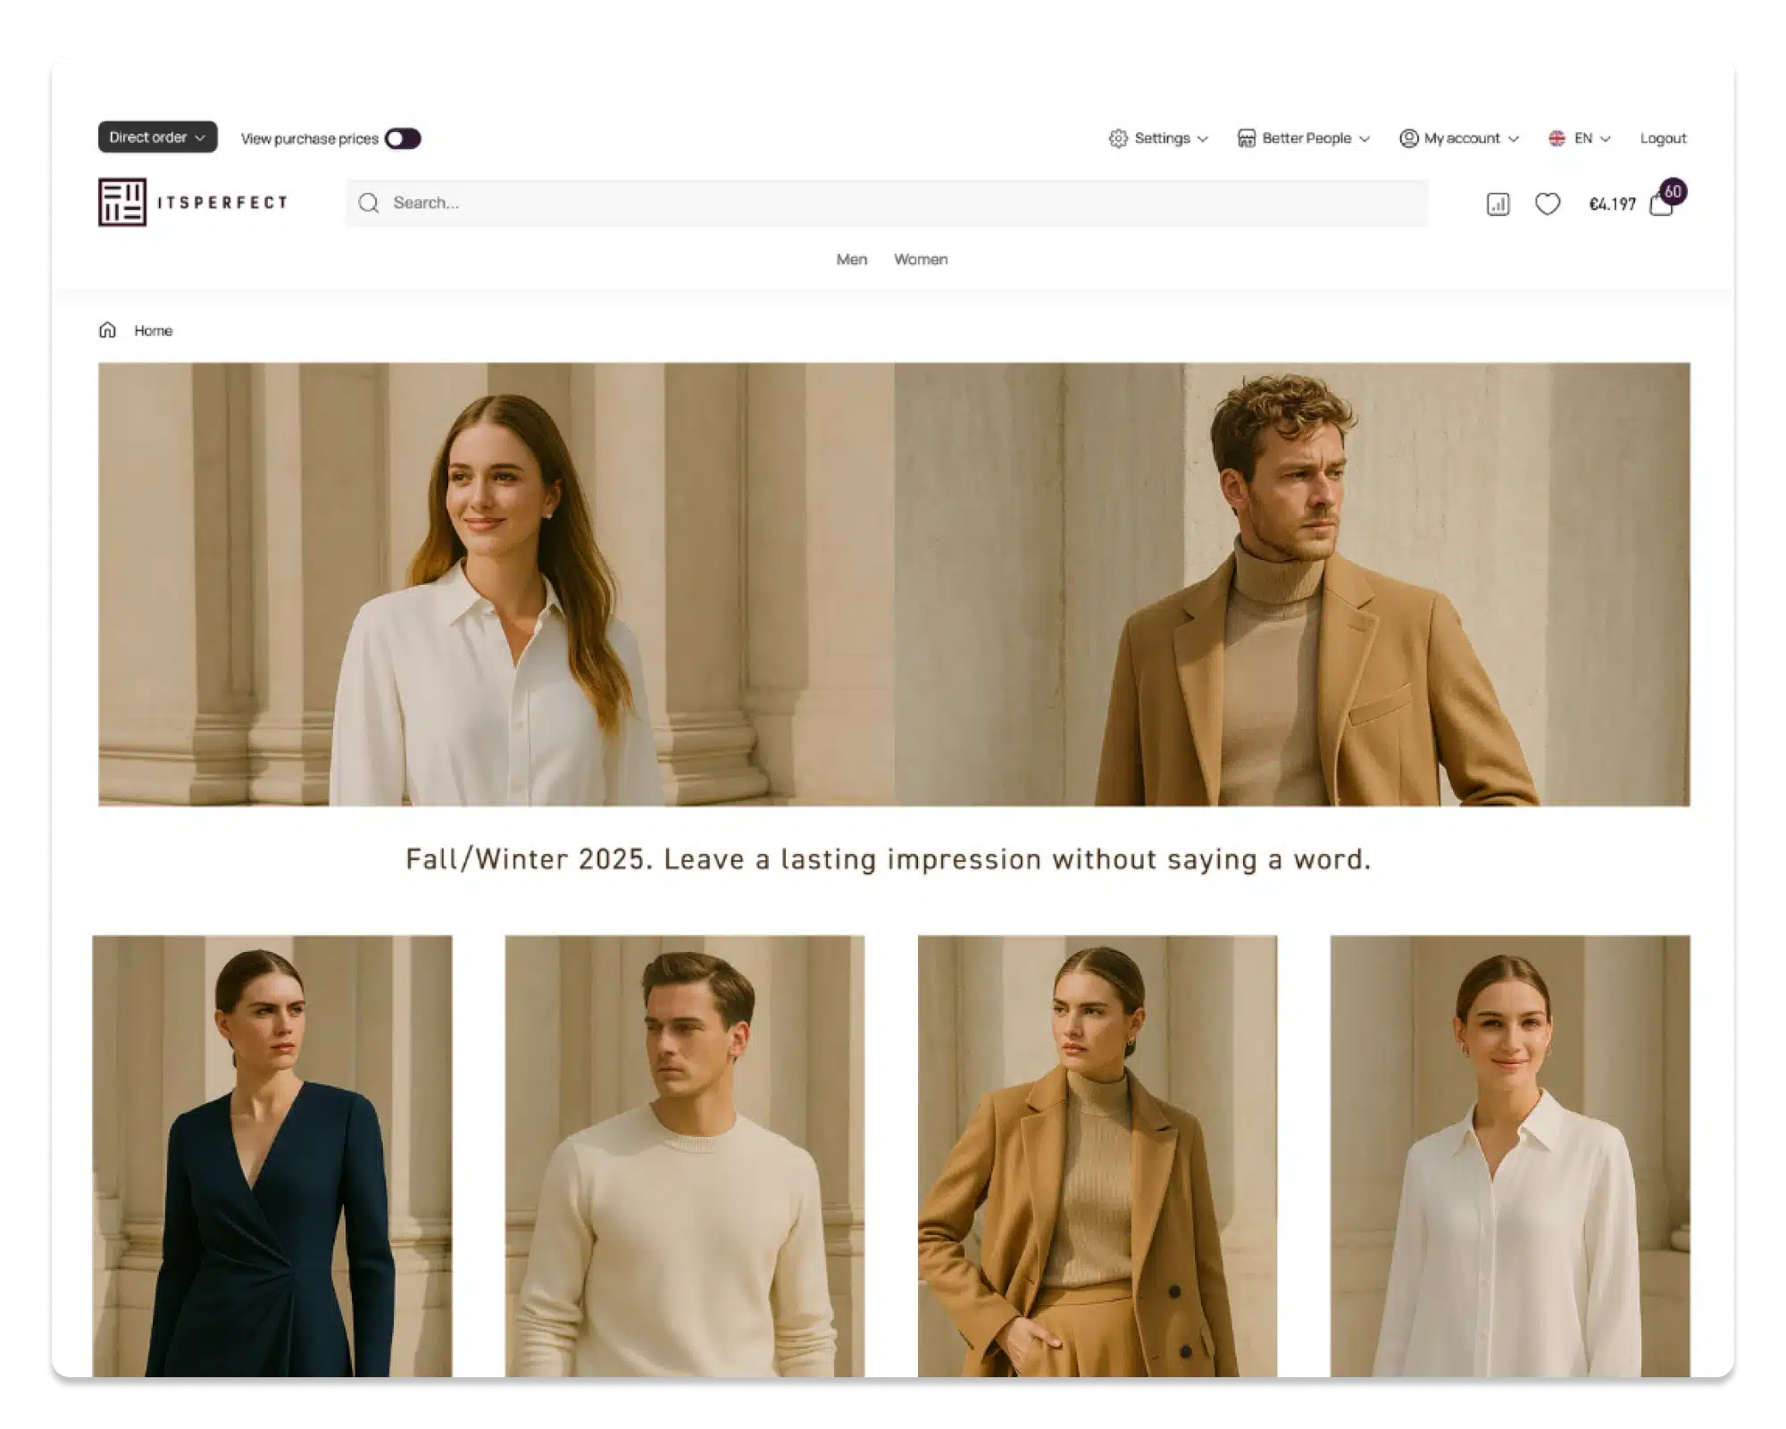Click the My account profile icon
Screen dimensions: 1786x1429
click(1409, 138)
